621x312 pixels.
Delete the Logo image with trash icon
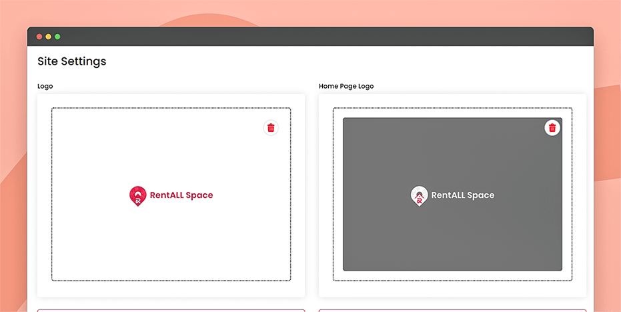tap(271, 127)
